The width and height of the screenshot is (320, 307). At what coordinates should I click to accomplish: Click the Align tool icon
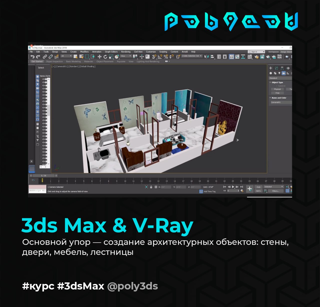(x=212, y=57)
